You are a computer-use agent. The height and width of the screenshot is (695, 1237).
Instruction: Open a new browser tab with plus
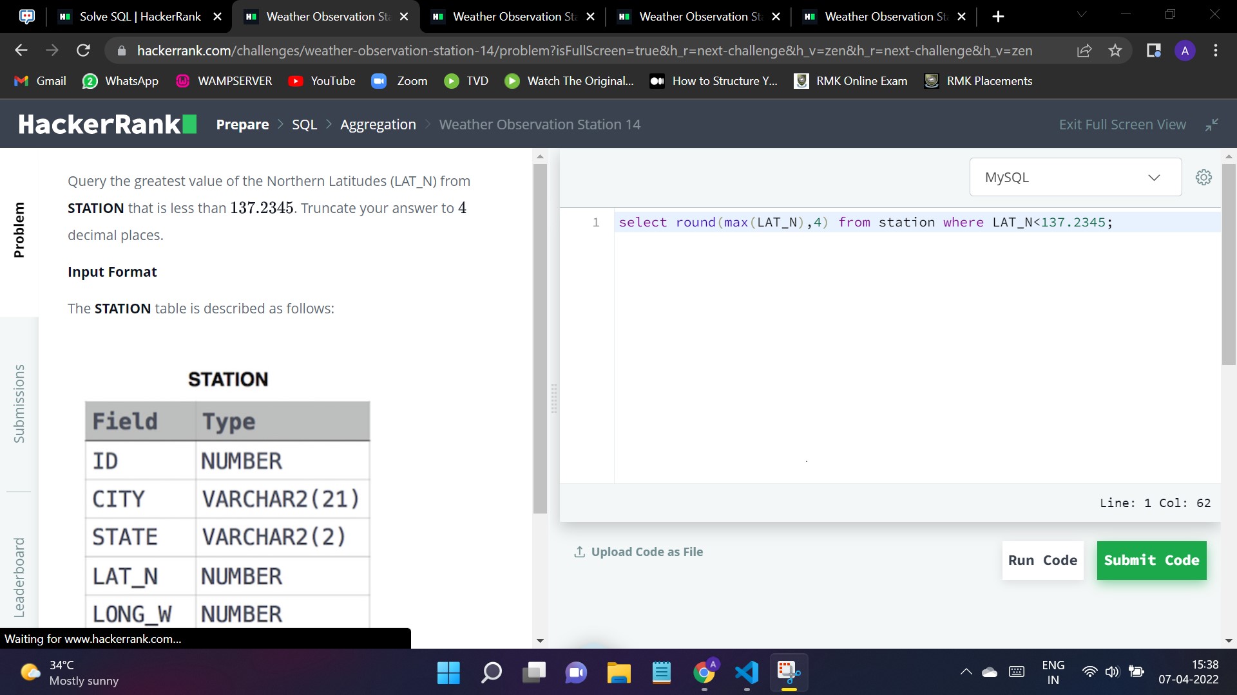(998, 17)
